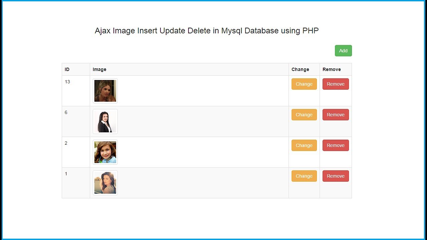Click Change button for ID 1

(304, 176)
